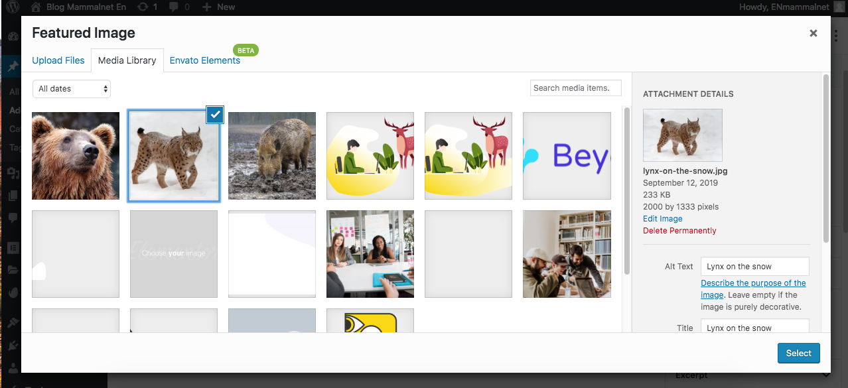848x388 pixels.
Task: Click the WordPress logo in admin bar
Action: tap(13, 7)
